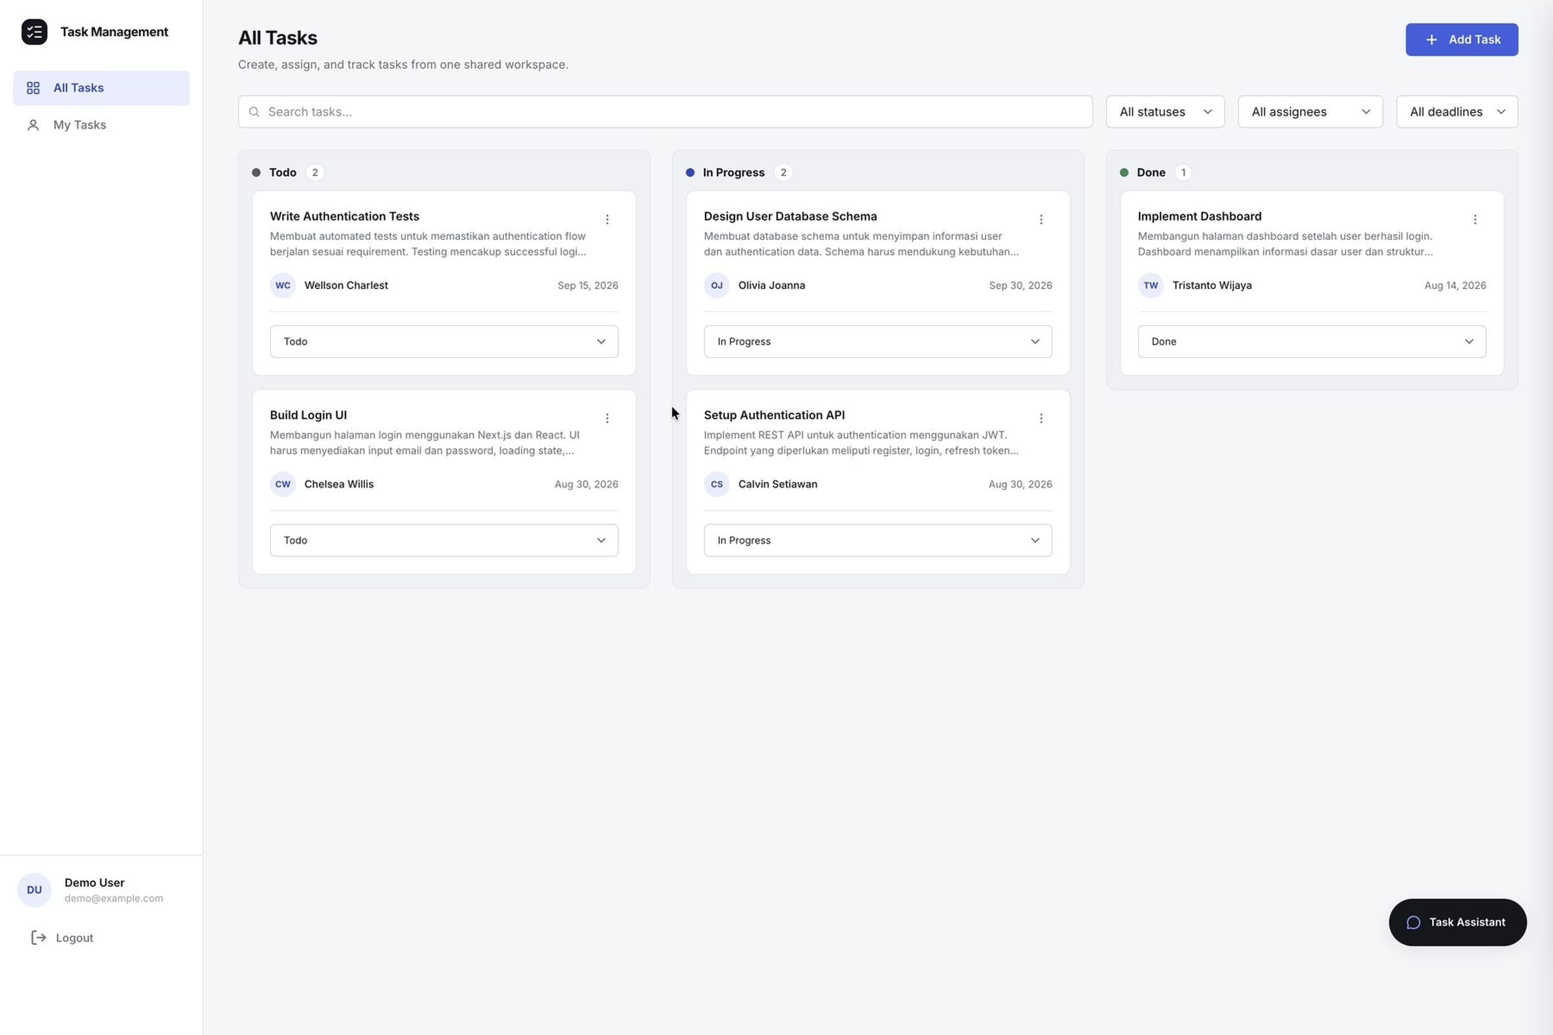
Task: Open options menu for Design User Database Schema
Action: pyautogui.click(x=1041, y=219)
